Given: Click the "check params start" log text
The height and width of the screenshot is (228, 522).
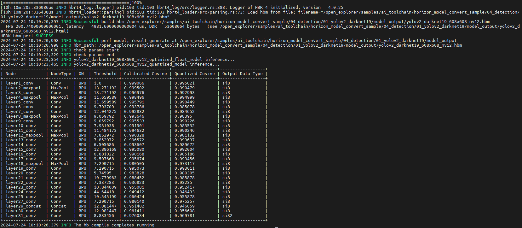Looking at the screenshot, I should tap(96, 50).
